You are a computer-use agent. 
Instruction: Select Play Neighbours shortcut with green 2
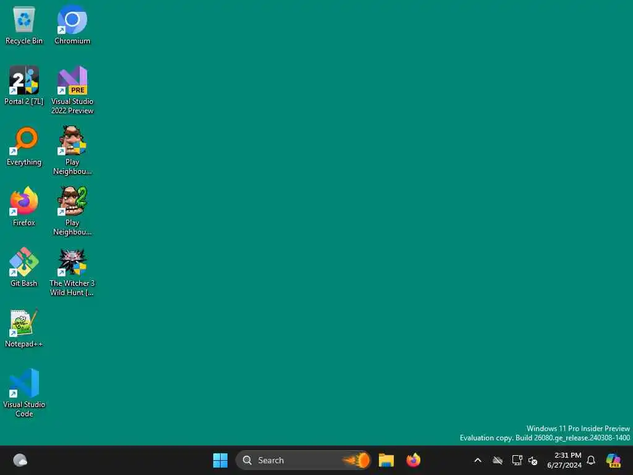[72, 212]
